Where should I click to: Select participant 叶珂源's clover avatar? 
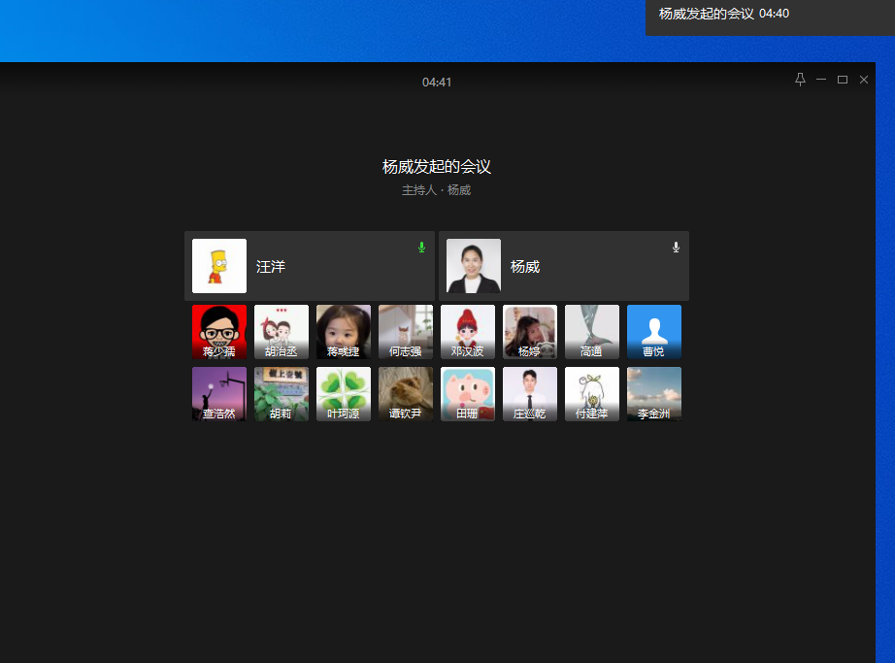coord(344,394)
